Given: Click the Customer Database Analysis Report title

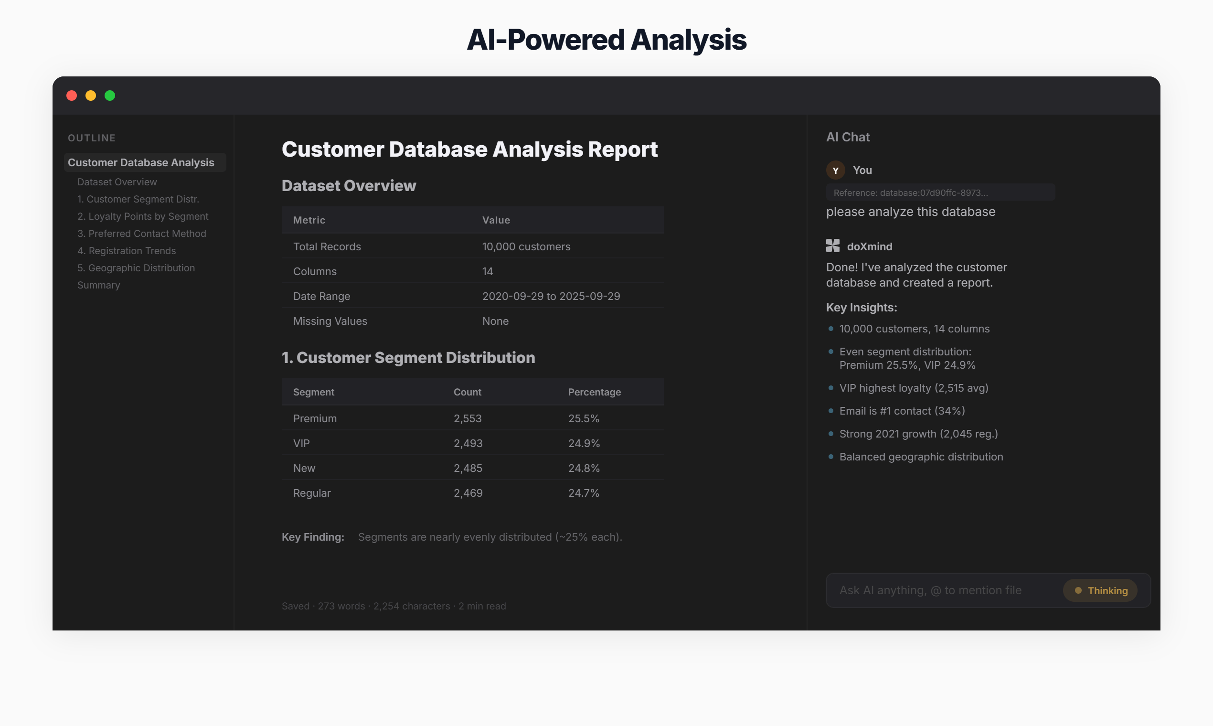Looking at the screenshot, I should pyautogui.click(x=469, y=149).
